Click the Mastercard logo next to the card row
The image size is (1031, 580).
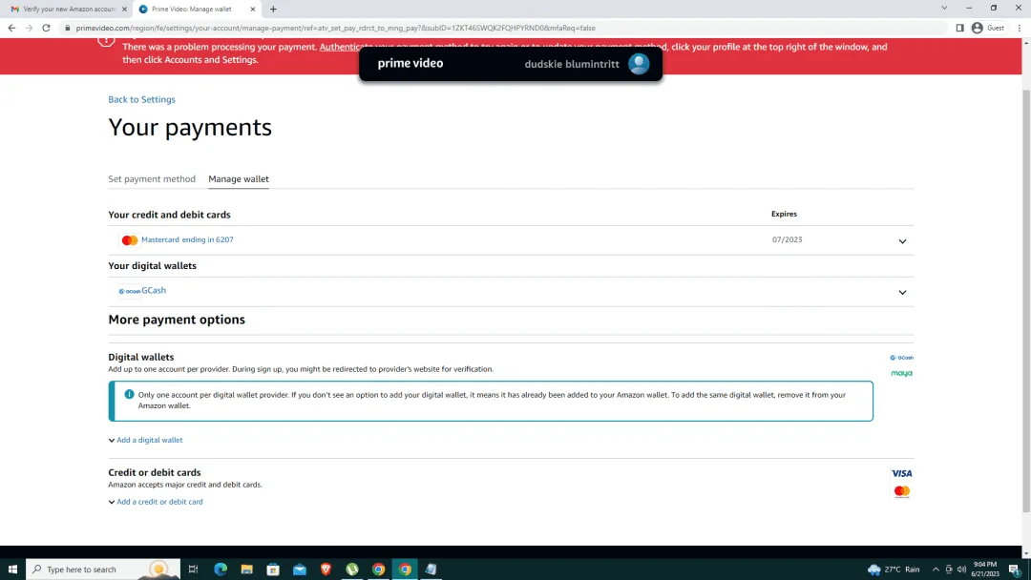coord(130,240)
